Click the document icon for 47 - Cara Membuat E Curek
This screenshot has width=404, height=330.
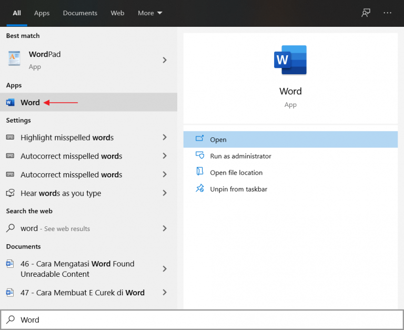click(10, 293)
